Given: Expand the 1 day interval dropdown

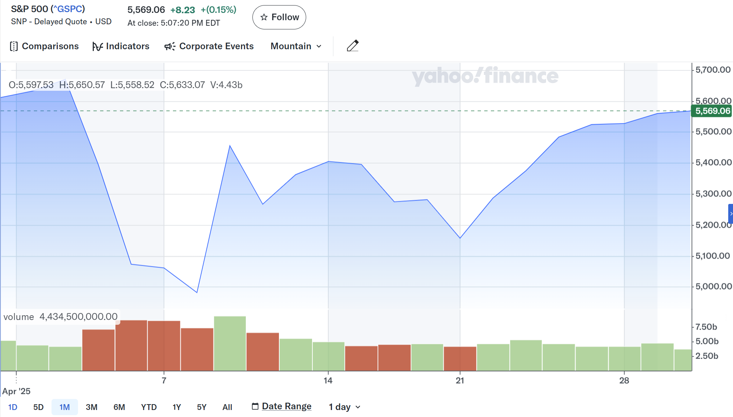Looking at the screenshot, I should pyautogui.click(x=345, y=407).
